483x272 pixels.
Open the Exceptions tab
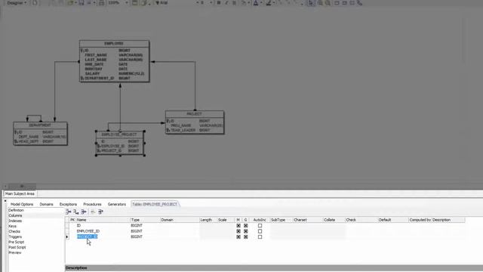coord(68,204)
